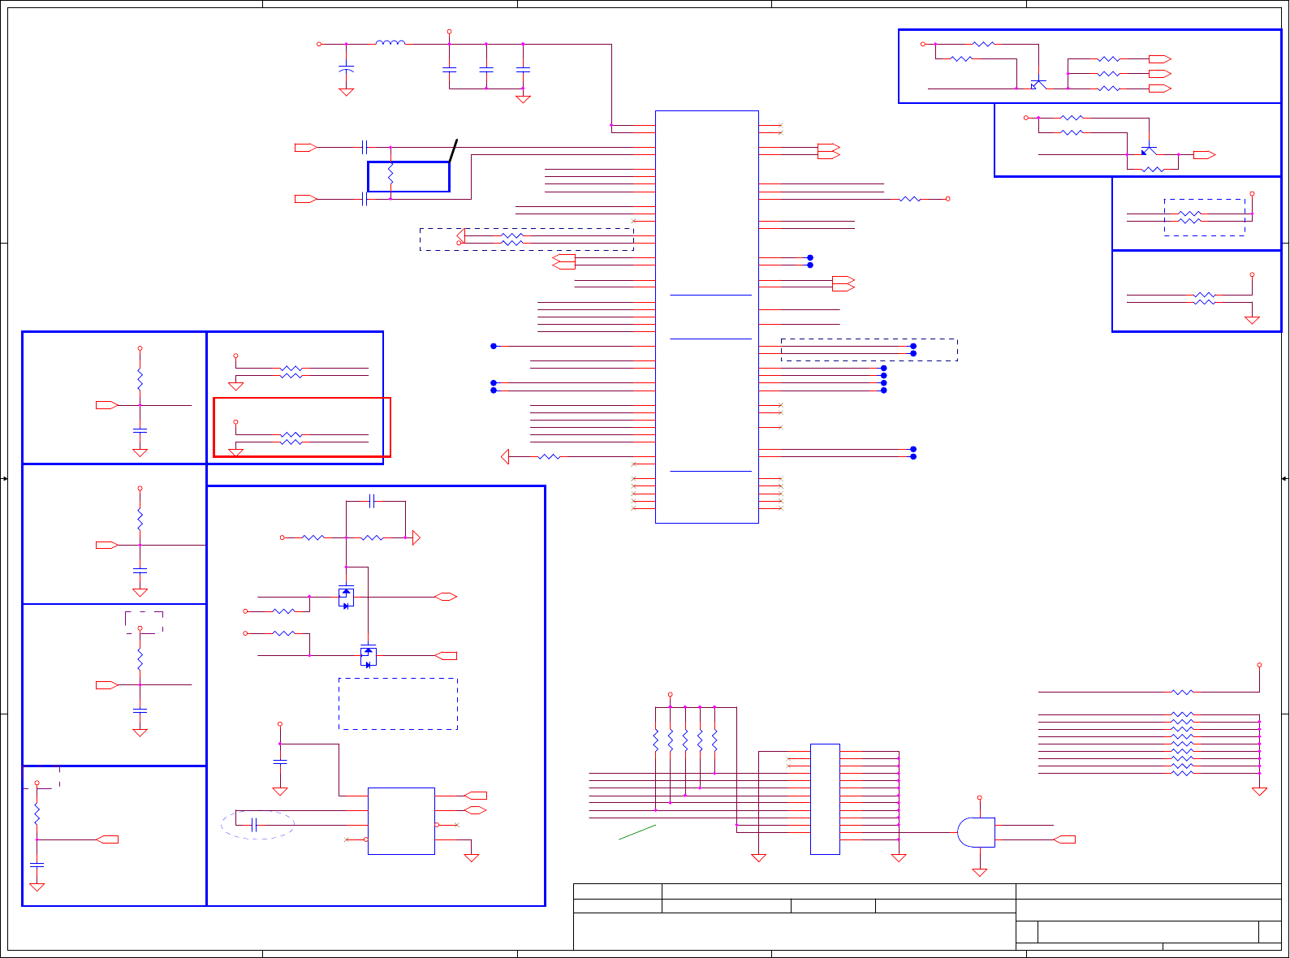
Task: Select the large central IC rectangle
Action: pos(707,317)
